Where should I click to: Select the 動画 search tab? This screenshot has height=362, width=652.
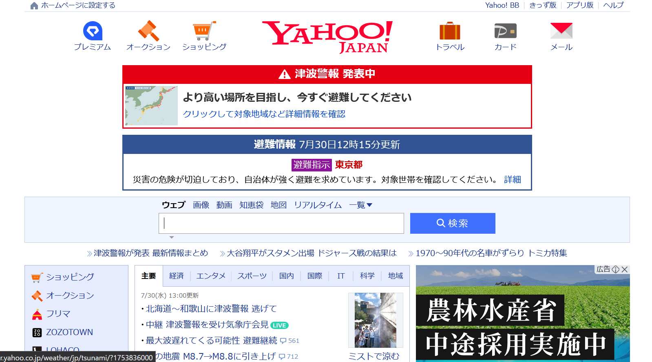point(224,205)
